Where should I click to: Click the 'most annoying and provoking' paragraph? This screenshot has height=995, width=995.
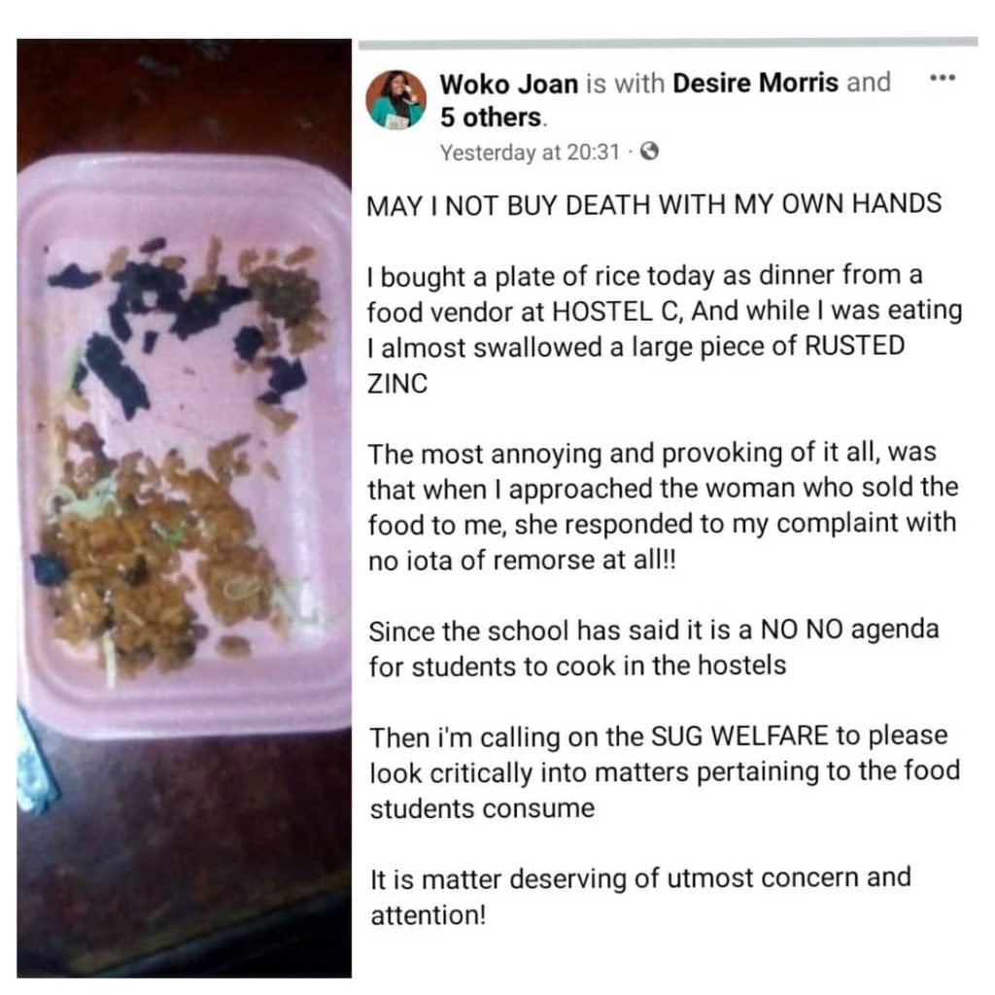pos(663,506)
